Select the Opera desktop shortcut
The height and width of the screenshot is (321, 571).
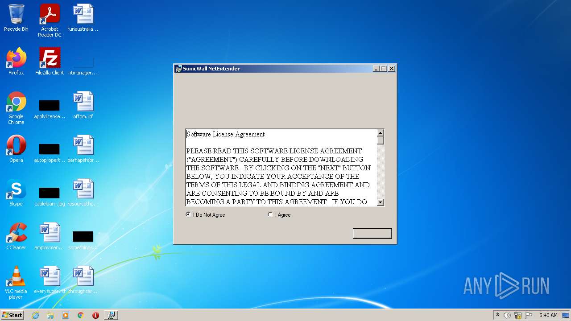coord(16,149)
